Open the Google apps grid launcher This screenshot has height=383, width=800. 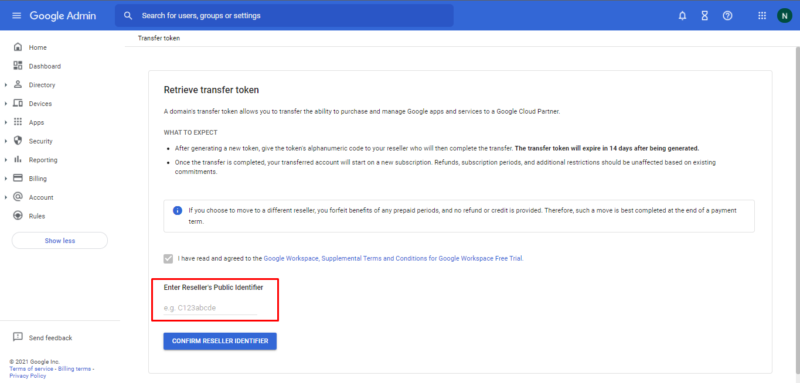click(x=762, y=16)
